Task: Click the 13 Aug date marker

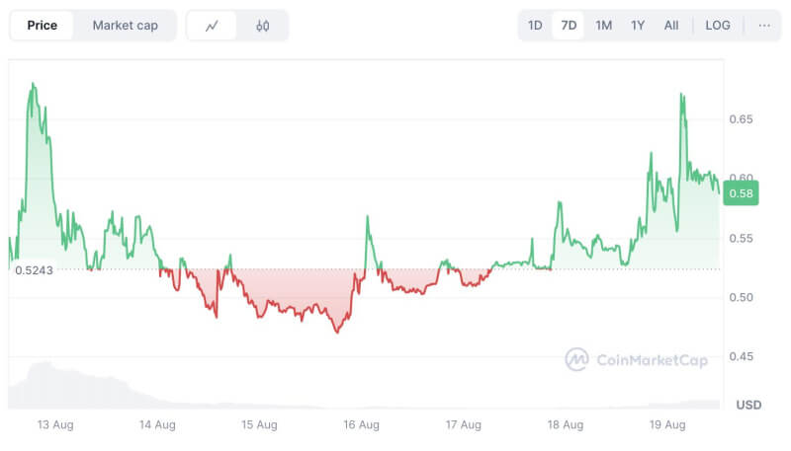Action: (55, 425)
